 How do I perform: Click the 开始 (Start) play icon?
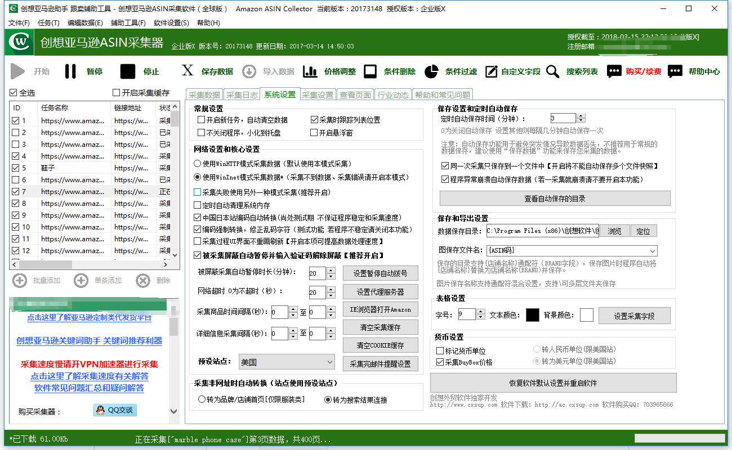click(17, 71)
